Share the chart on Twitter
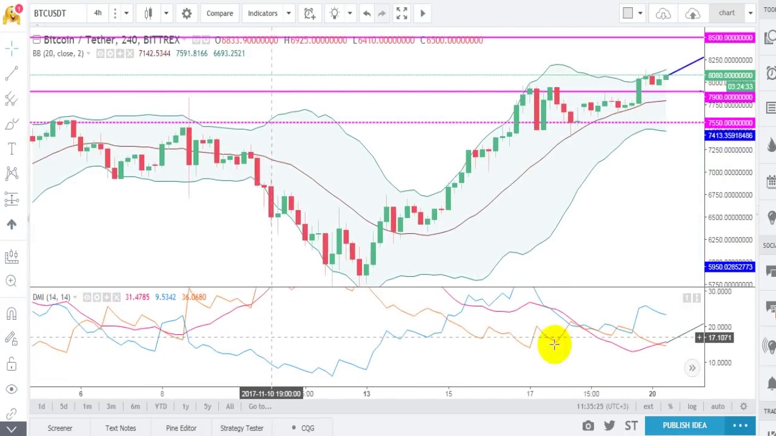The image size is (776, 436). (x=610, y=426)
